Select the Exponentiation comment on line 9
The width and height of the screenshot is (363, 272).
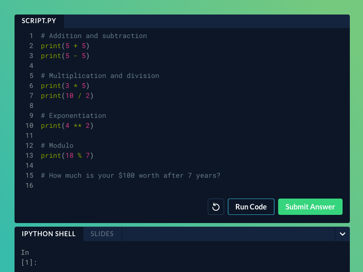[x=73, y=116]
